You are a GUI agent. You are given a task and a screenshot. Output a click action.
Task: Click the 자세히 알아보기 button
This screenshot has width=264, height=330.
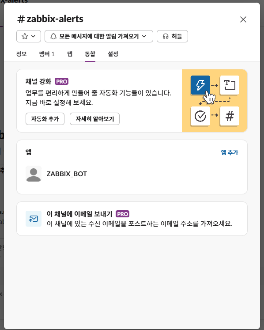tap(94, 119)
